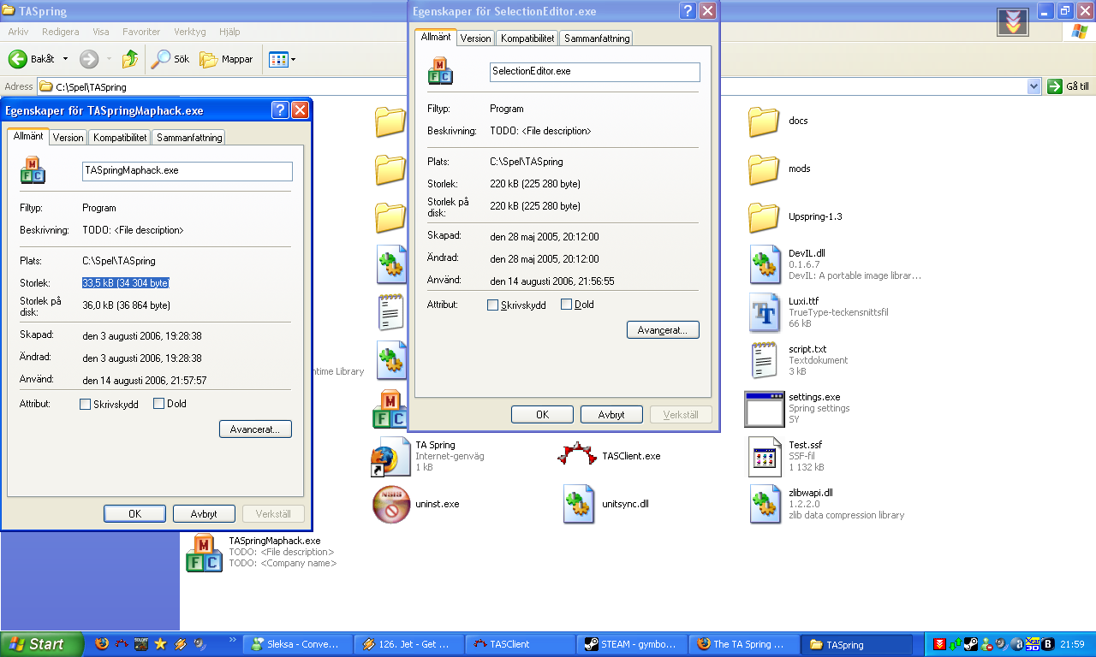Click help question mark on TASpringMaphack dialog
Image resolution: width=1096 pixels, height=657 pixels.
point(280,110)
